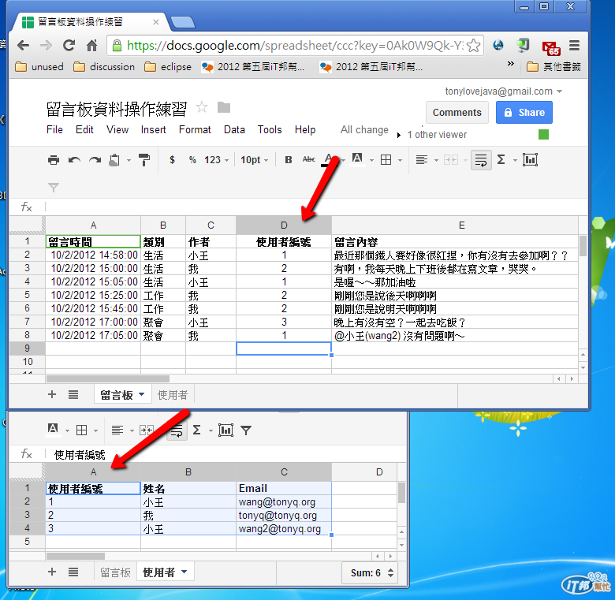Click the align icon in the lower window
The image size is (615, 600).
117,430
